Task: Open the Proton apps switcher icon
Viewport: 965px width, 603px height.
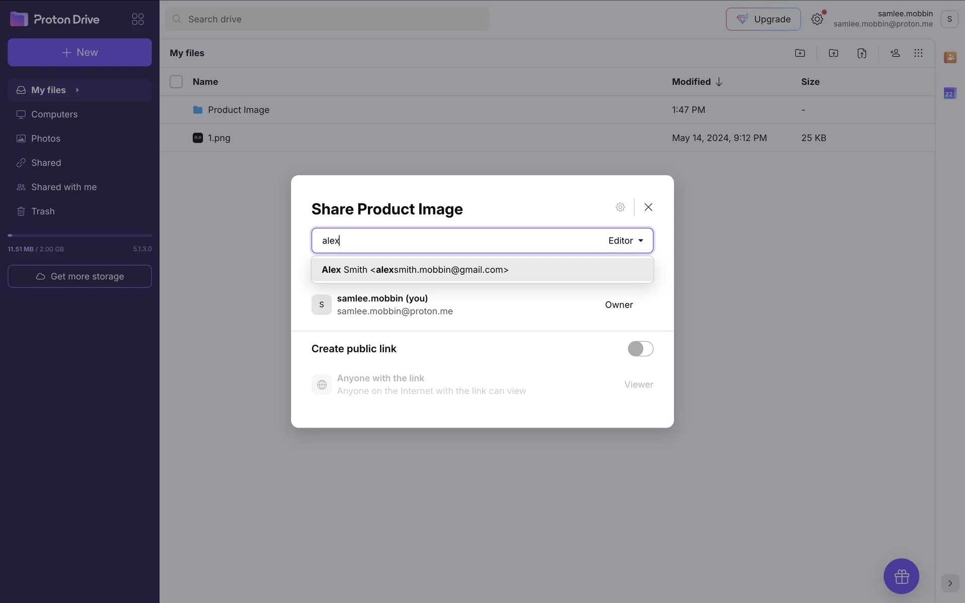Action: 138,19
